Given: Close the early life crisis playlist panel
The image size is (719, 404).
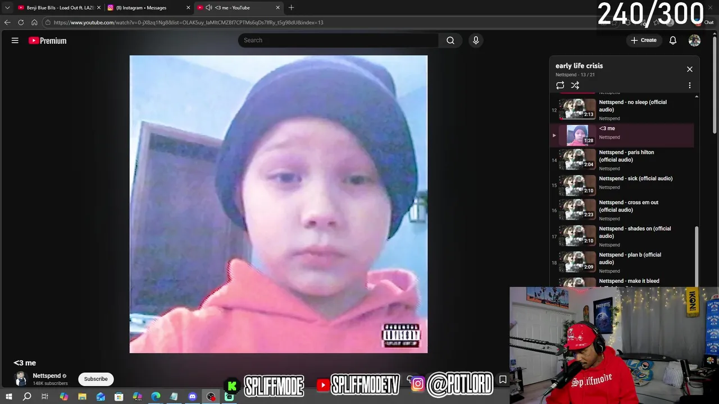Looking at the screenshot, I should [x=690, y=69].
